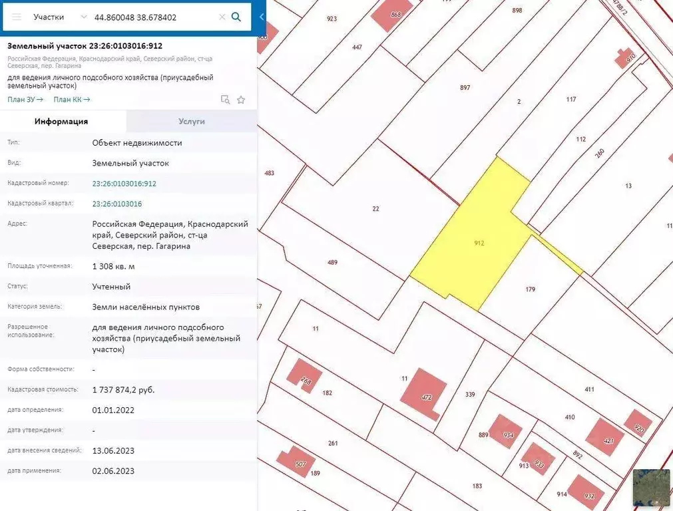Click the find-on-map document icon
The width and height of the screenshot is (673, 511).
point(225,100)
